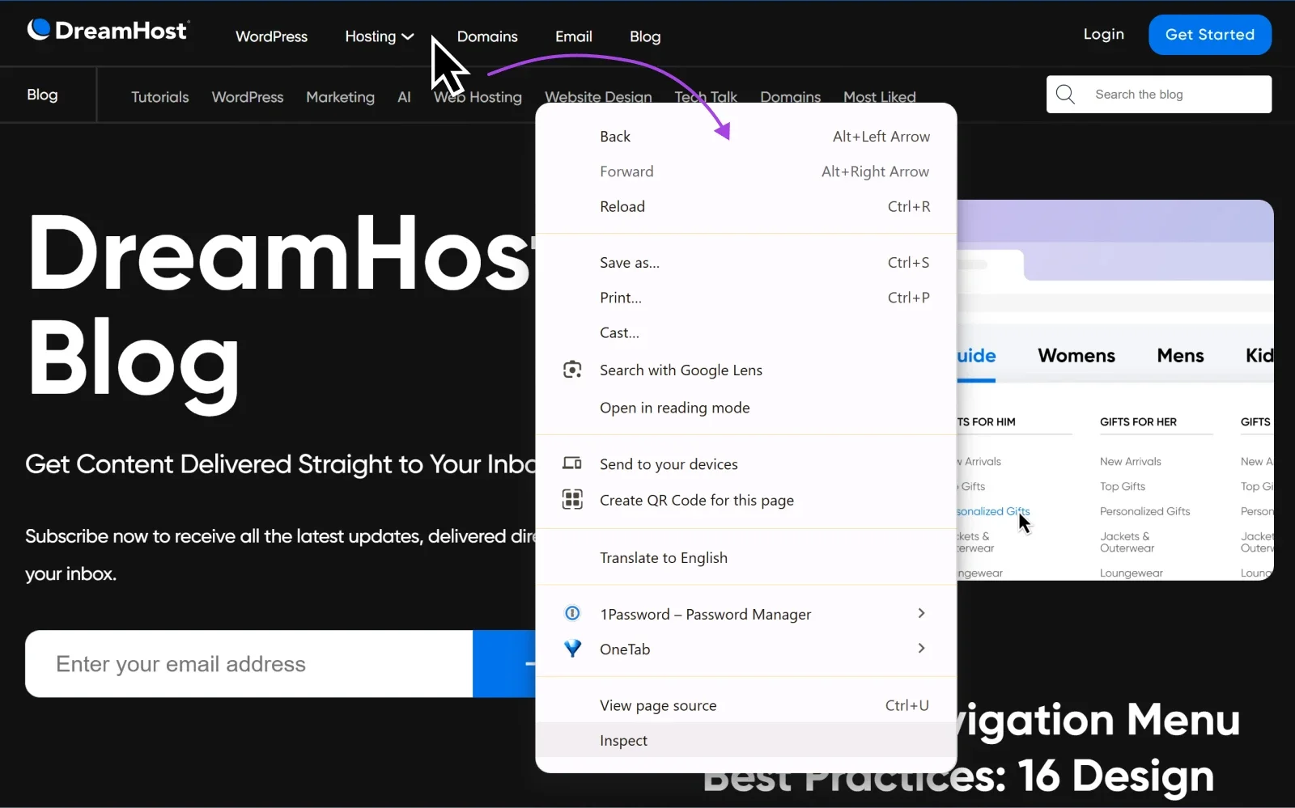Choose Reload from the context menu
The height and width of the screenshot is (808, 1295).
pyautogui.click(x=745, y=206)
